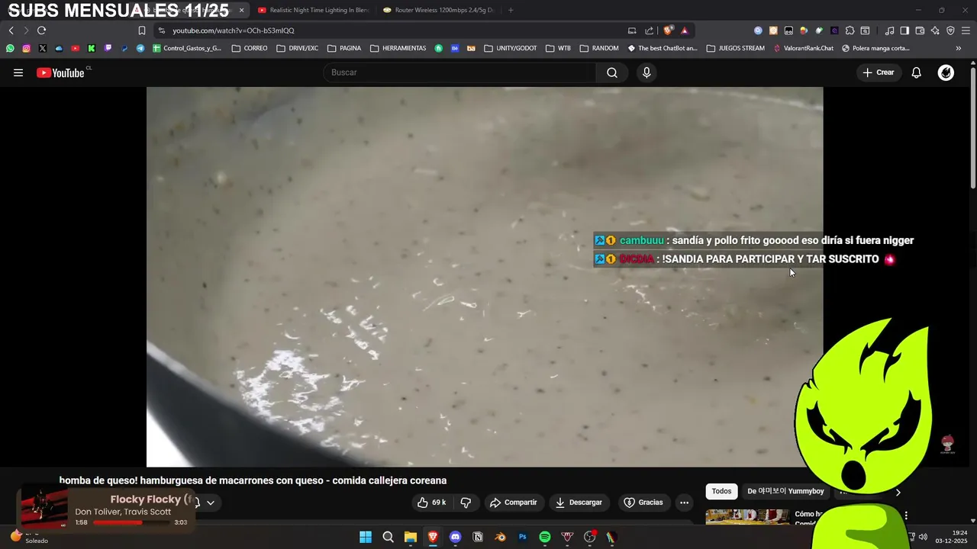This screenshot has width=977, height=549.
Task: Open a new browser tab
Action: point(511,10)
